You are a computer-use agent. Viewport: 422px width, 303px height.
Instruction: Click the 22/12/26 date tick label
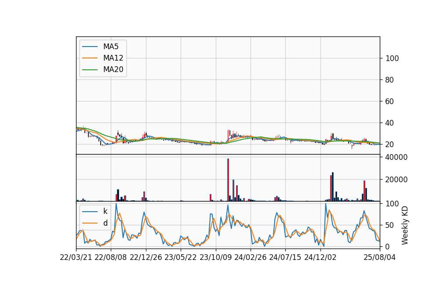tap(146, 257)
